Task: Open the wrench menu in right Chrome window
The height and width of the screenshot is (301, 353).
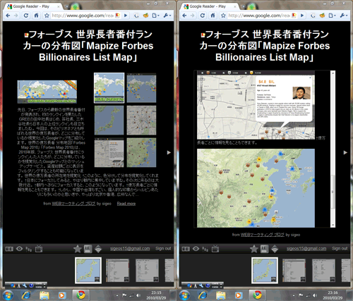Action: coord(344,16)
